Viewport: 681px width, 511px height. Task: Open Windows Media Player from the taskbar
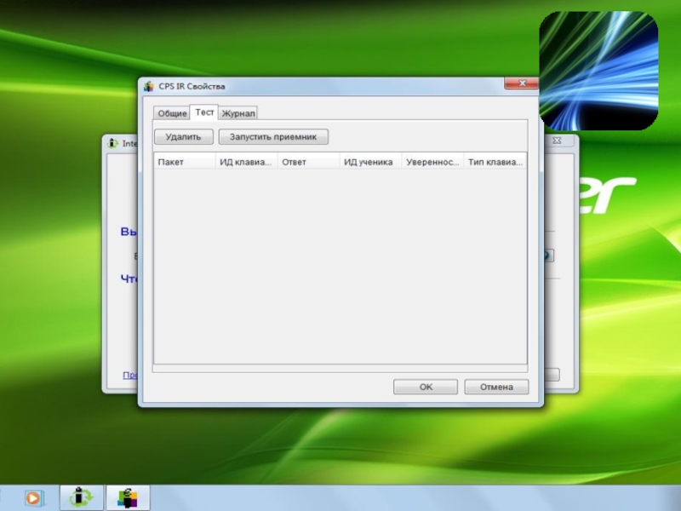[33, 497]
